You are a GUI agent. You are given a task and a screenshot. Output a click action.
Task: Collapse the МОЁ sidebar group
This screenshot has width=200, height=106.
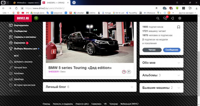coord(40,56)
